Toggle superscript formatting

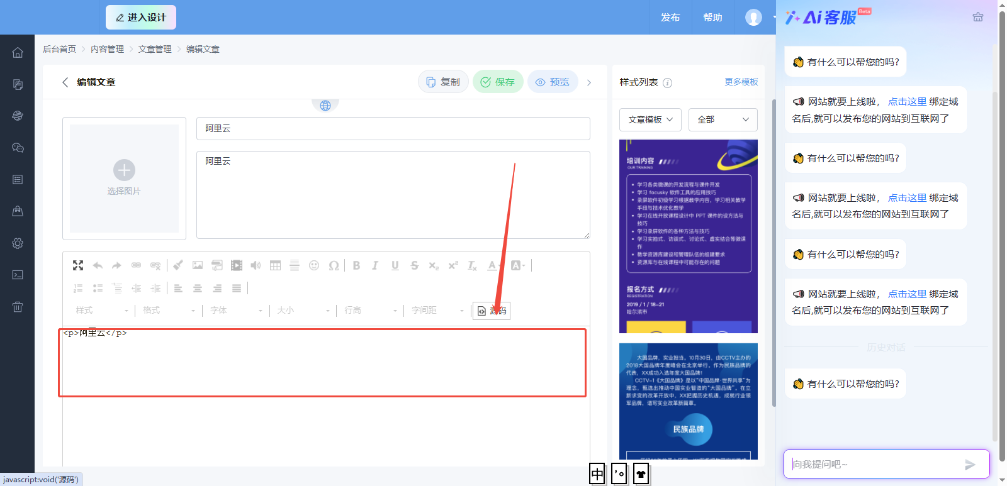click(x=453, y=265)
